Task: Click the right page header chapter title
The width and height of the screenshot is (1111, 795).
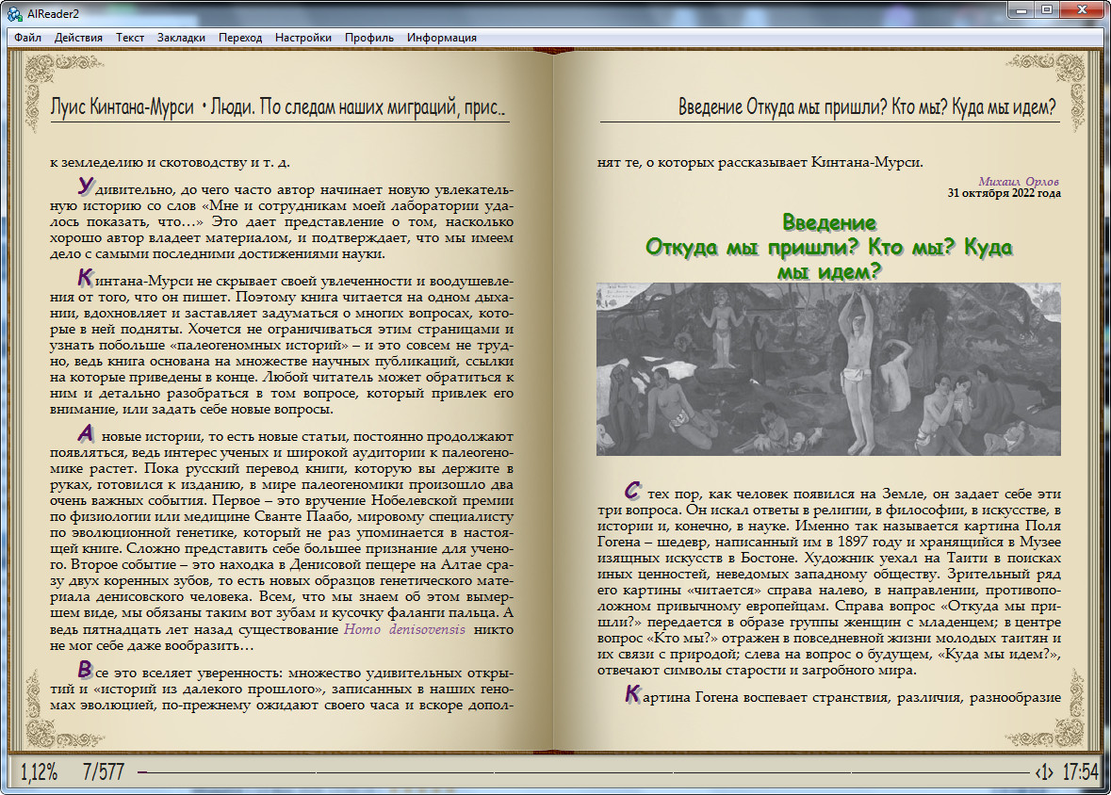Action: pos(867,107)
